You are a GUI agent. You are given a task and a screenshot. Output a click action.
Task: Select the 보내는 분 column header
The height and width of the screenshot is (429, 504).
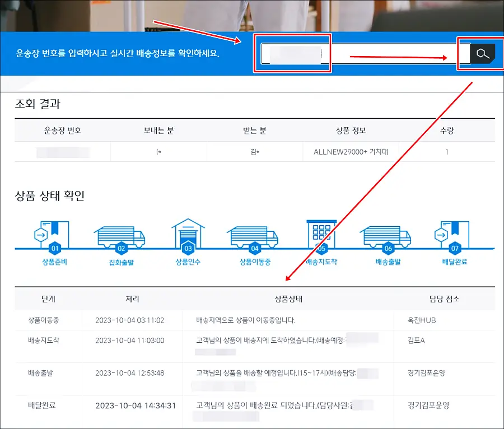pyautogui.click(x=158, y=130)
